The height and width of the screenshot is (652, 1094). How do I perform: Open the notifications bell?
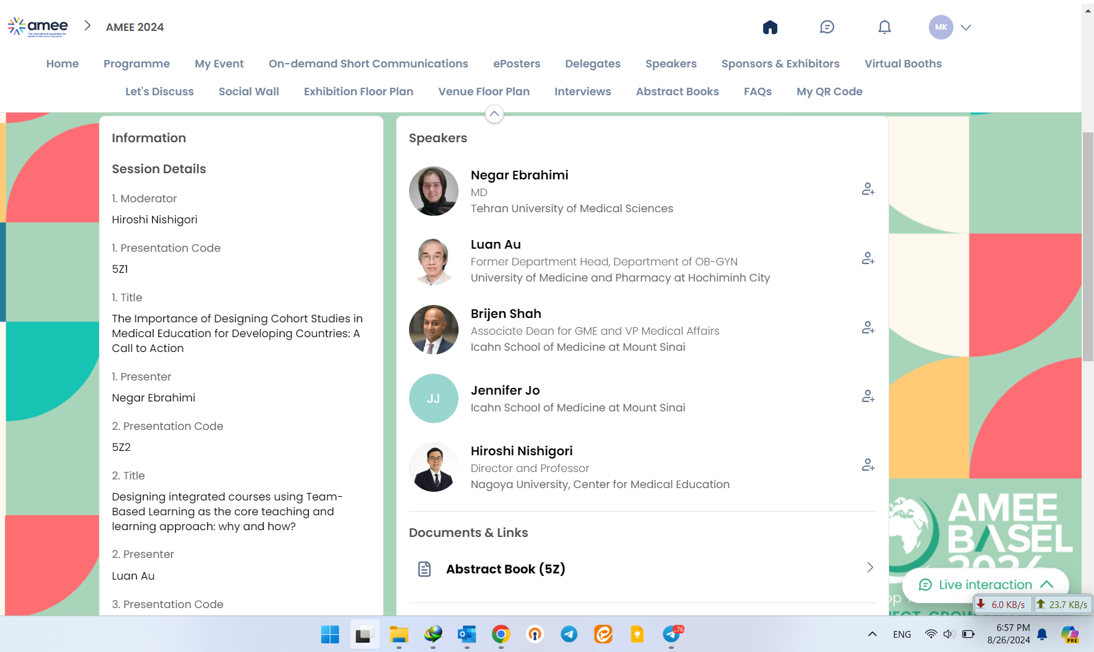[x=884, y=27]
